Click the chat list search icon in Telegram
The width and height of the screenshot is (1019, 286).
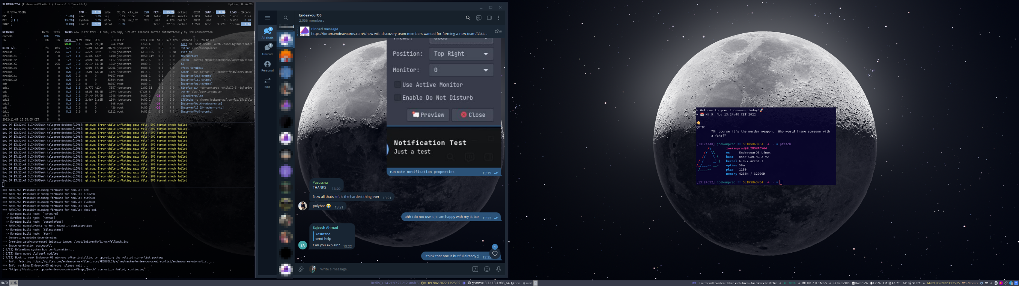[286, 18]
